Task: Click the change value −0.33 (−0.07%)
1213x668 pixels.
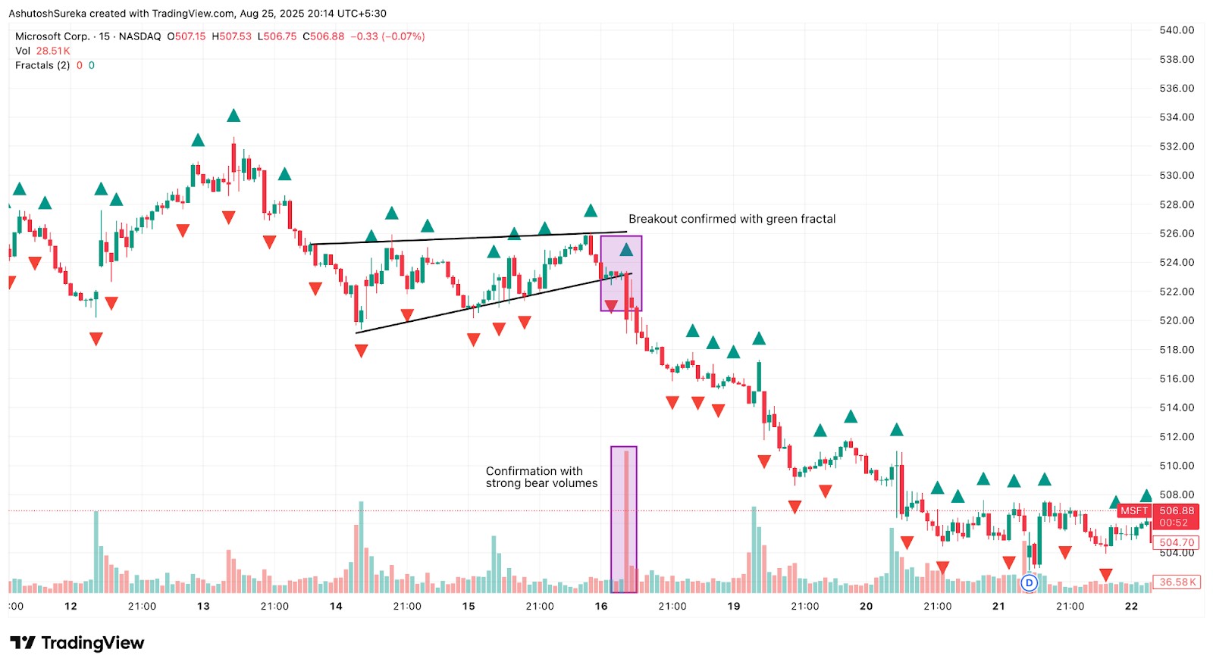Action: click(x=387, y=36)
